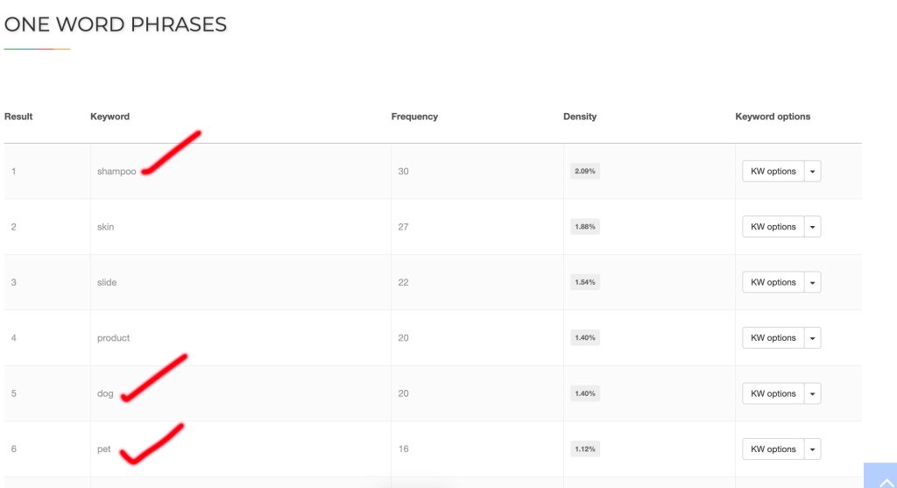The height and width of the screenshot is (488, 897).
Task: Expand dropdown arrow in pet row
Action: (x=813, y=449)
